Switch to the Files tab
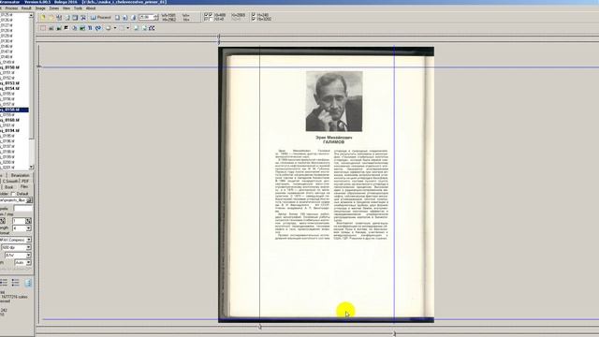Viewport: 599px width, 337px height. pyautogui.click(x=24, y=186)
